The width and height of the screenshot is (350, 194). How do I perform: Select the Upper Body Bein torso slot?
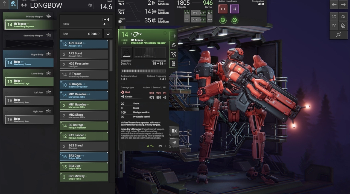(x=29, y=63)
